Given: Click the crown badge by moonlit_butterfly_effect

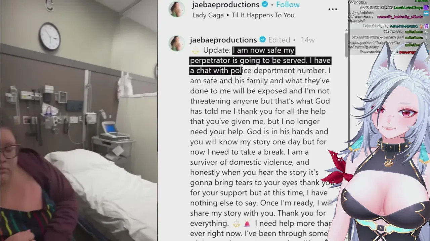Looking at the screenshot, I should click(426, 13).
